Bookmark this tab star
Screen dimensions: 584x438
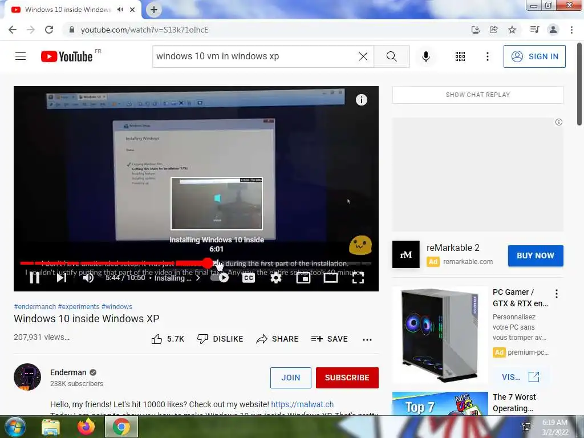512,30
